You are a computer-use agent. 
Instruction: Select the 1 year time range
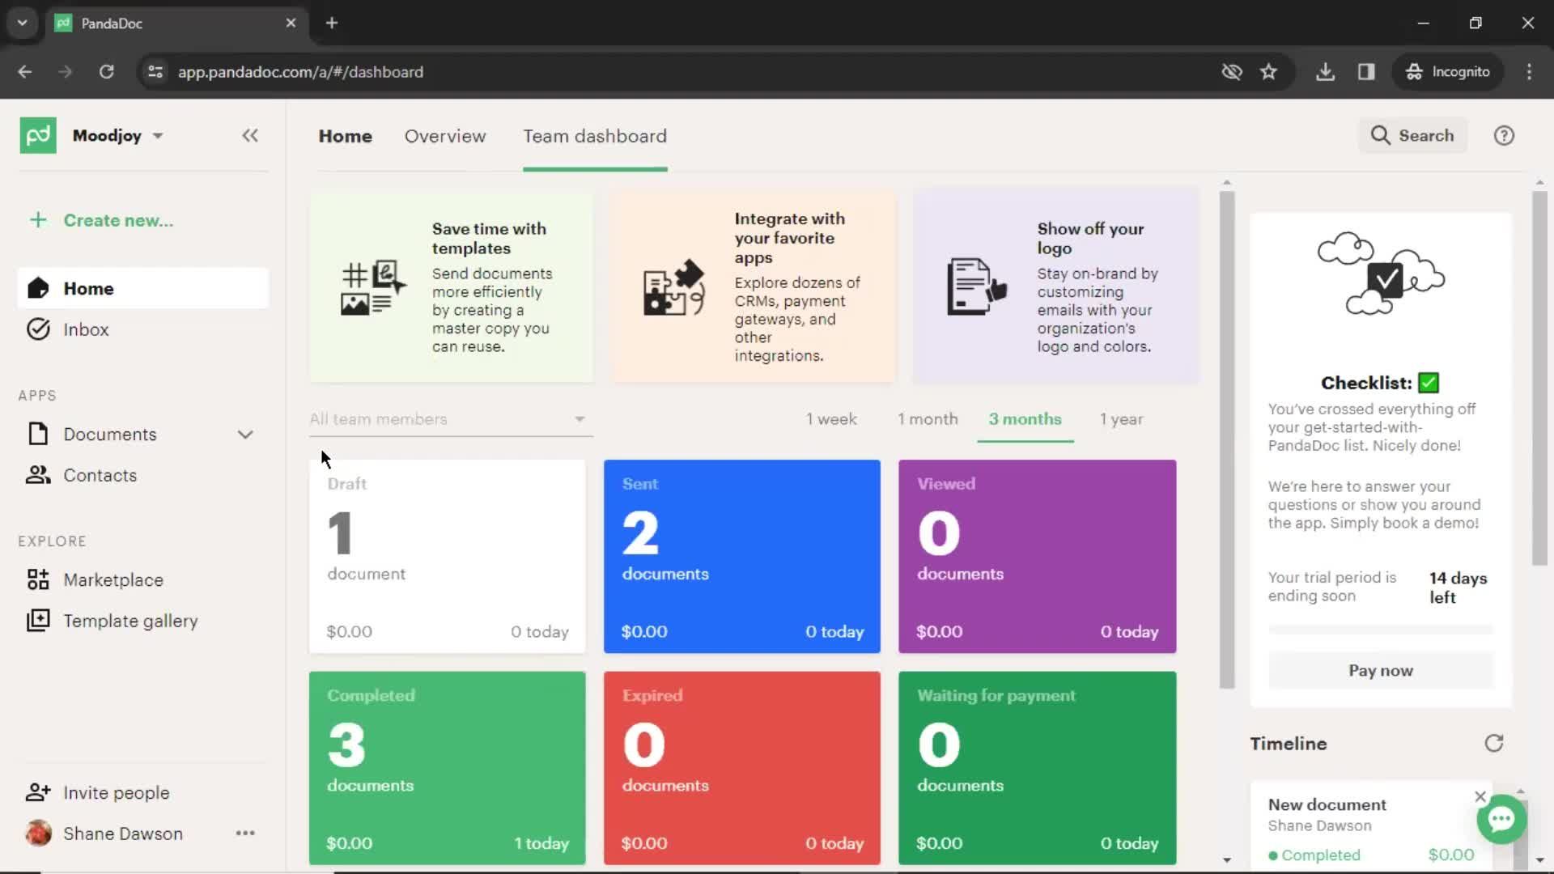1121,419
